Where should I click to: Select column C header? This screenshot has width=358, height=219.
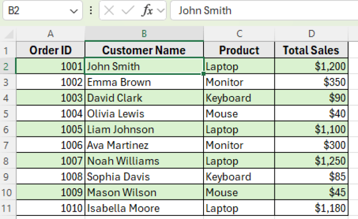239,34
